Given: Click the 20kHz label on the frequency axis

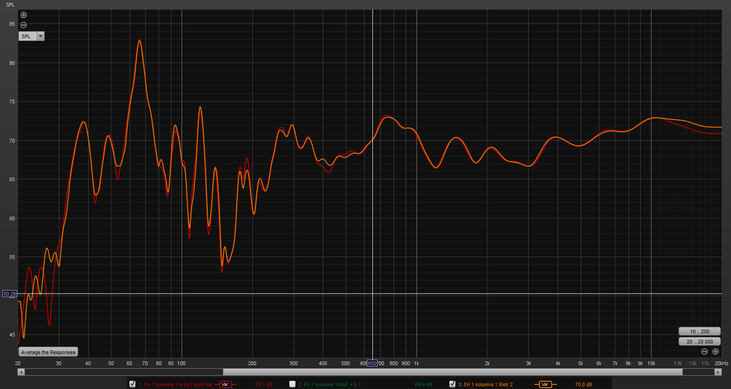Looking at the screenshot, I should [721, 363].
